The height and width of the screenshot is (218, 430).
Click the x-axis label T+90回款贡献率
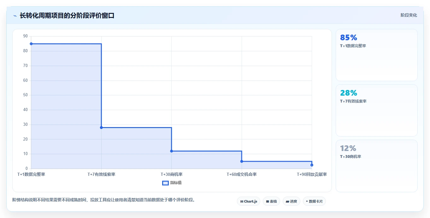[312, 174]
